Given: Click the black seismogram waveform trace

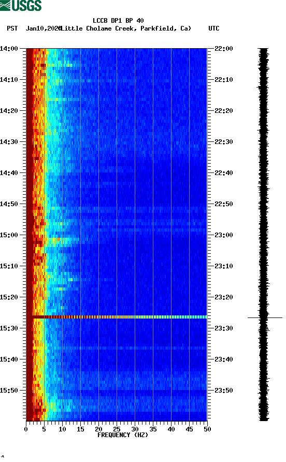Looking at the screenshot, I should 264,235.
